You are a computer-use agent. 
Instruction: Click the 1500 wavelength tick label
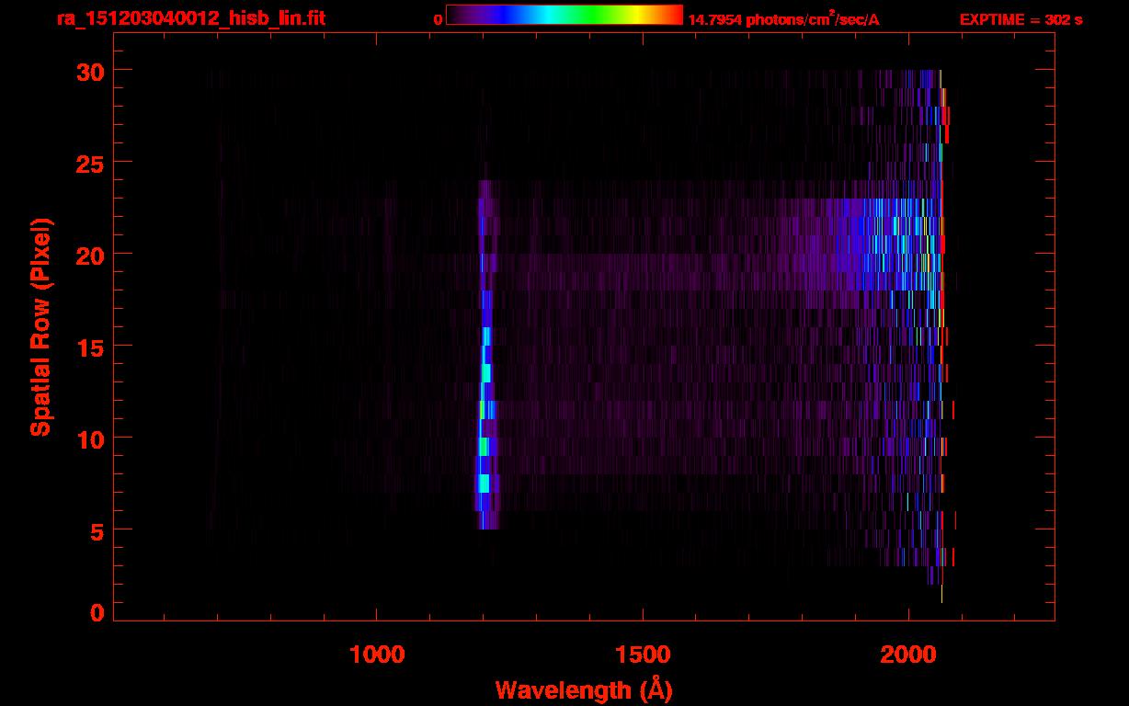tap(643, 654)
